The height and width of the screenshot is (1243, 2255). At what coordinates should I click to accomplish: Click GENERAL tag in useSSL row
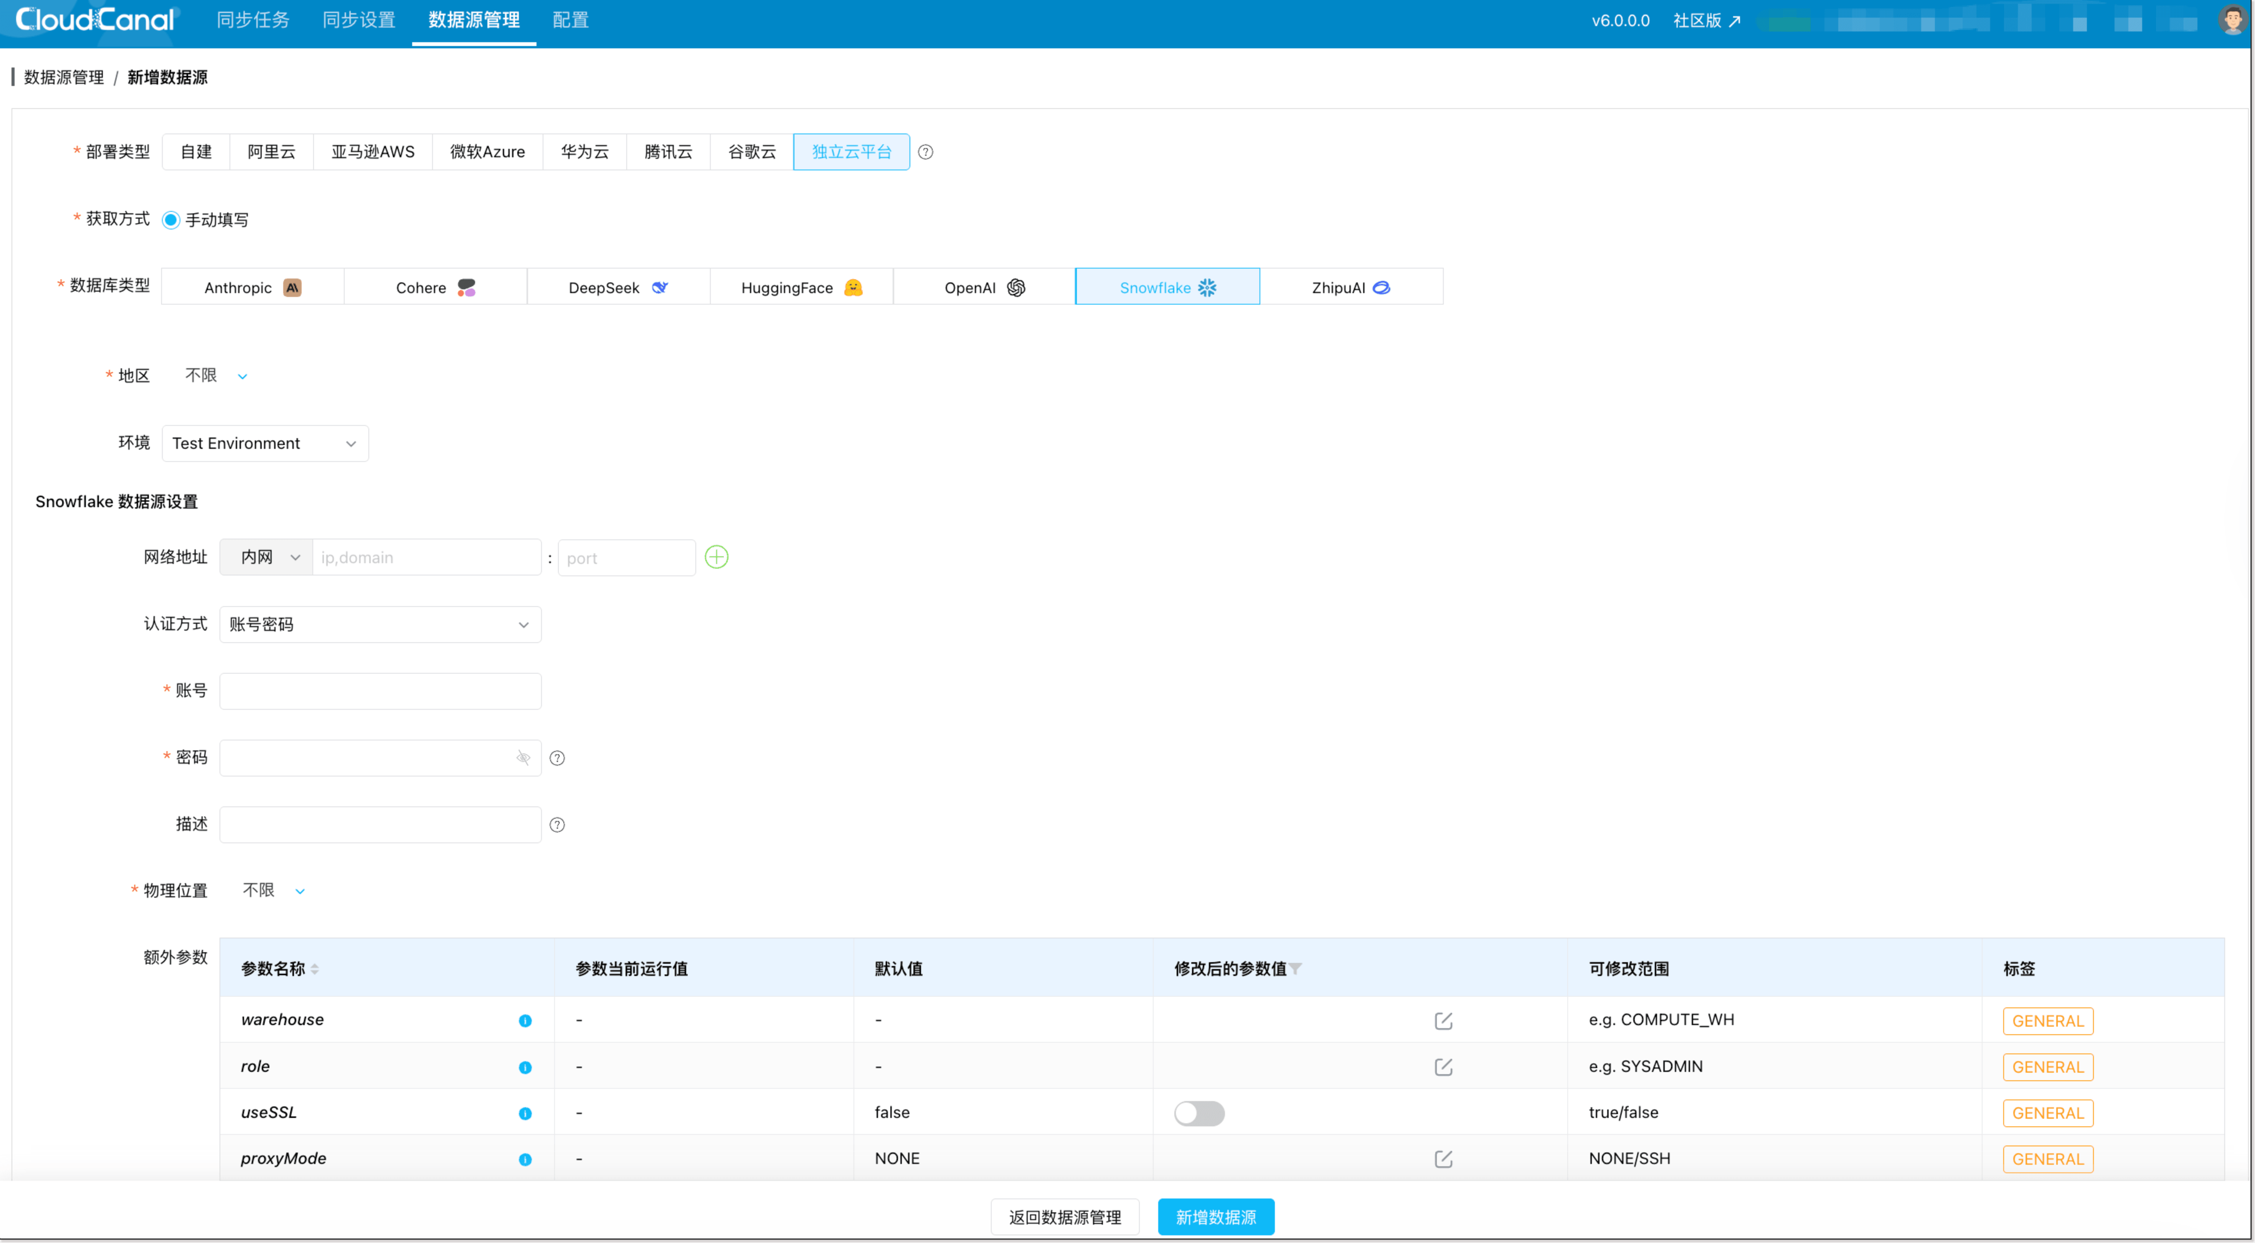tap(2047, 1113)
